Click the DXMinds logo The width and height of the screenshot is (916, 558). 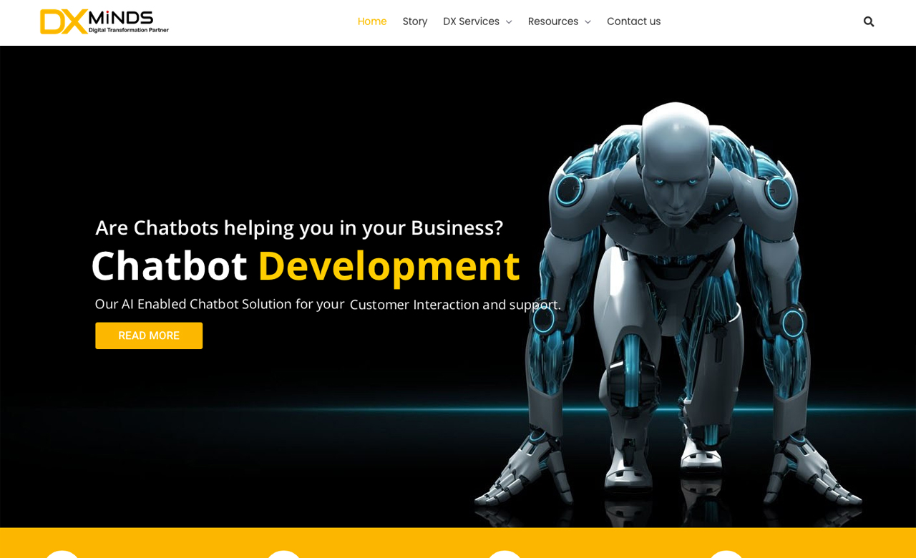[104, 21]
